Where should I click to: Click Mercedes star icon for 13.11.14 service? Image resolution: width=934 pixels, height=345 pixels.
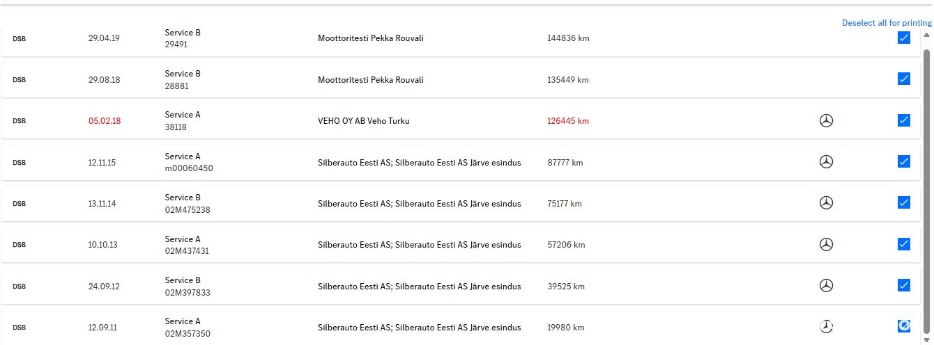click(x=826, y=203)
